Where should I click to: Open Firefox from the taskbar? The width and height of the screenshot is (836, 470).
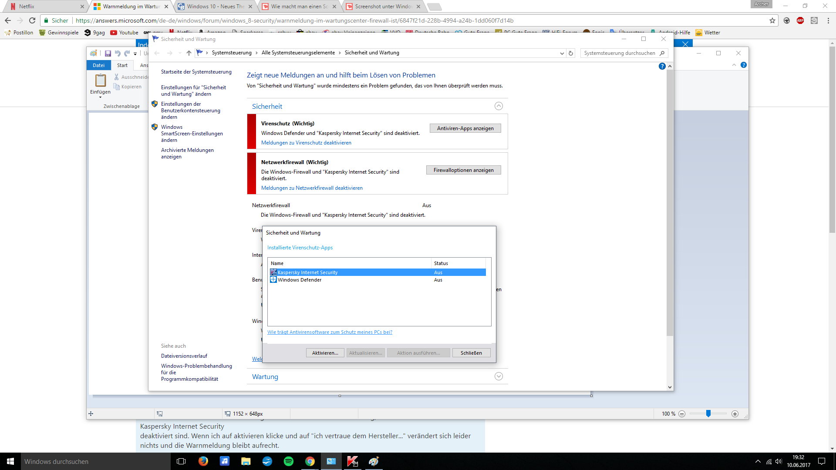click(203, 461)
